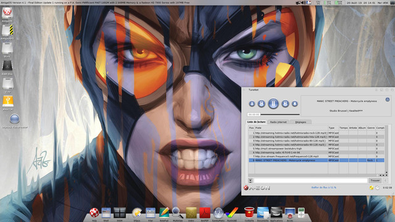395x222 pixels.
Task: Click the stop button in TuneNet
Action: click(x=295, y=104)
